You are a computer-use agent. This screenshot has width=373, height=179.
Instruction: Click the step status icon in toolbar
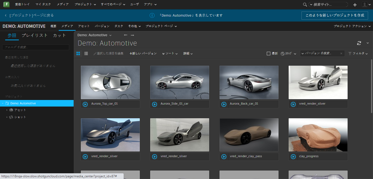point(283,54)
